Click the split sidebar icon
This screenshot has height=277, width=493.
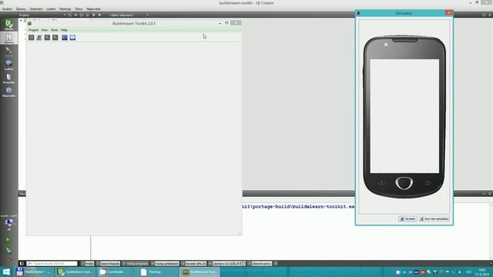[x=82, y=15]
